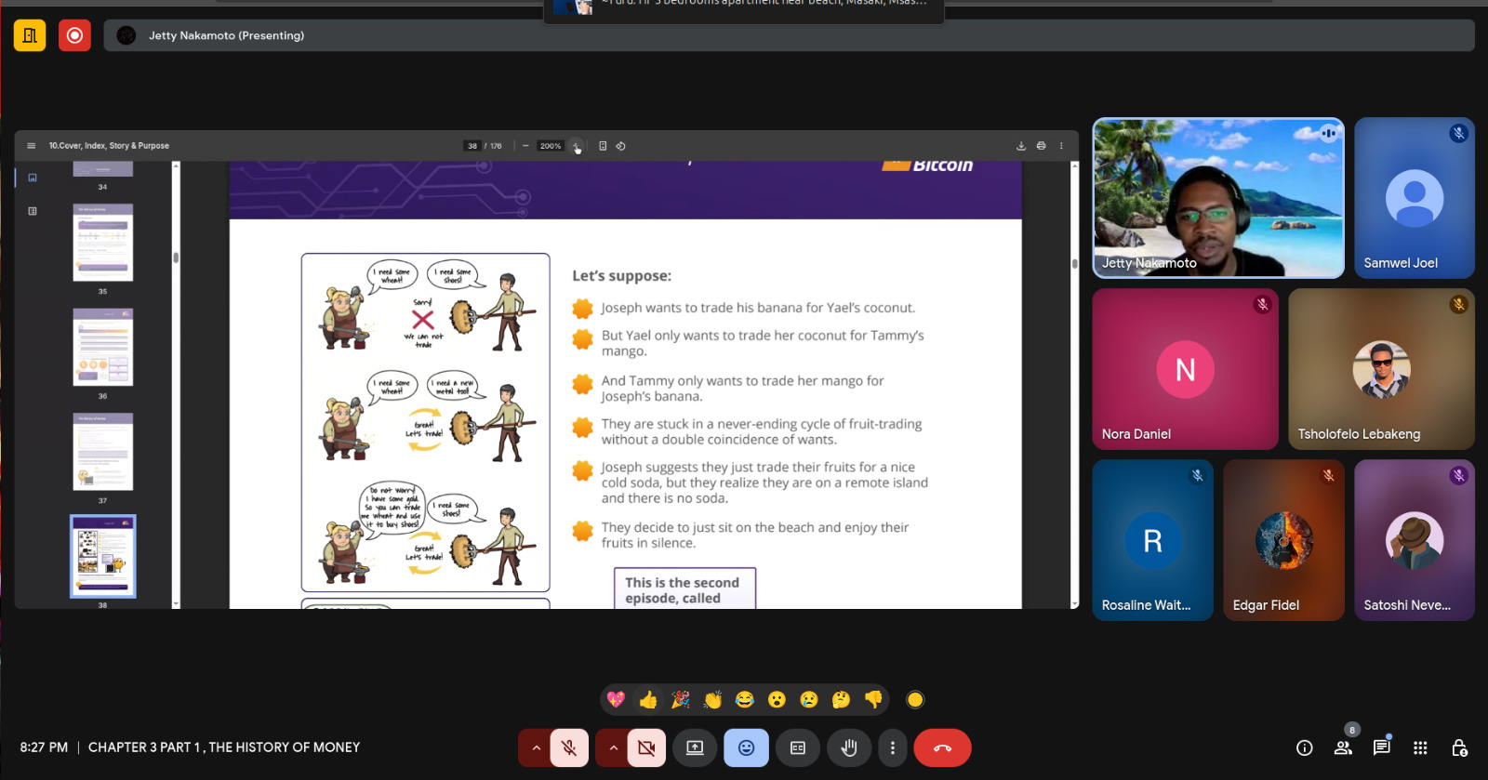
Task: Zoom out the PDF with minus button
Action: coord(525,146)
